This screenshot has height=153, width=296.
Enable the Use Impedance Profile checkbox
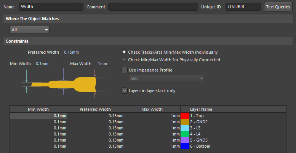(124, 70)
